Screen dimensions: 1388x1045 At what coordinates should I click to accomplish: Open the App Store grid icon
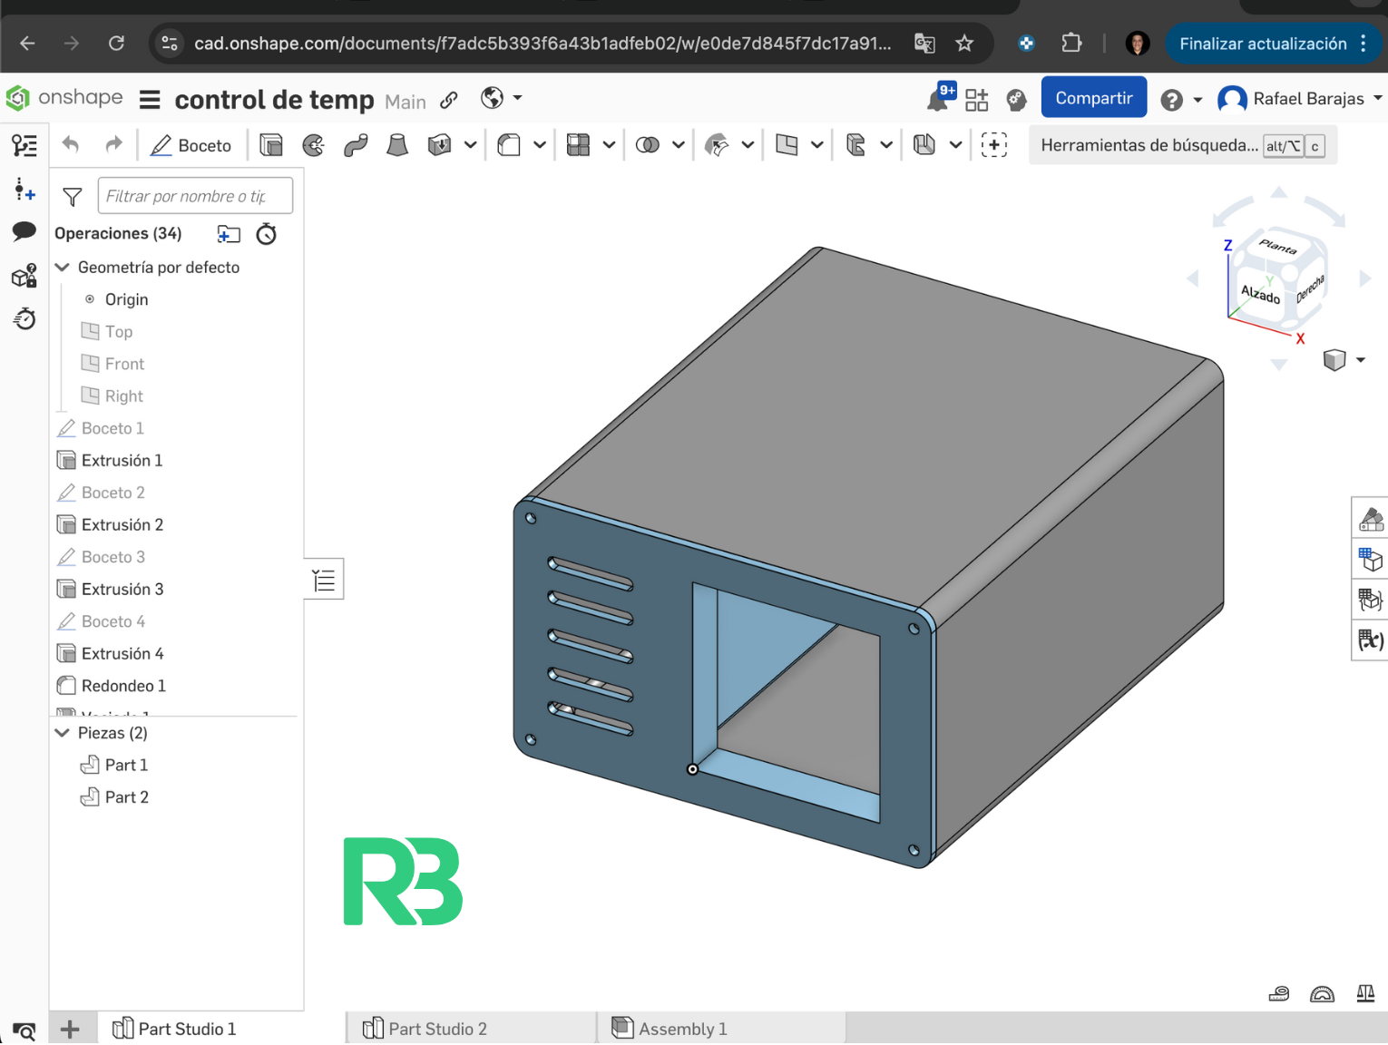point(977,100)
